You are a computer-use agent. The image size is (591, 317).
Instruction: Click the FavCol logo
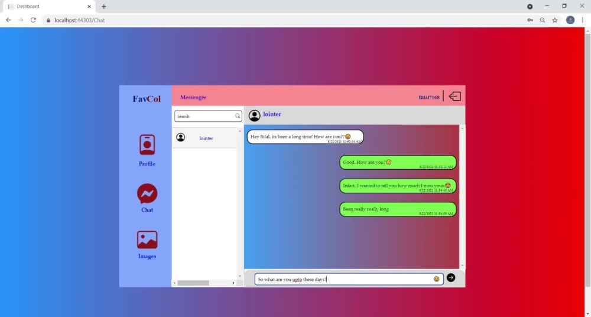pyautogui.click(x=147, y=99)
